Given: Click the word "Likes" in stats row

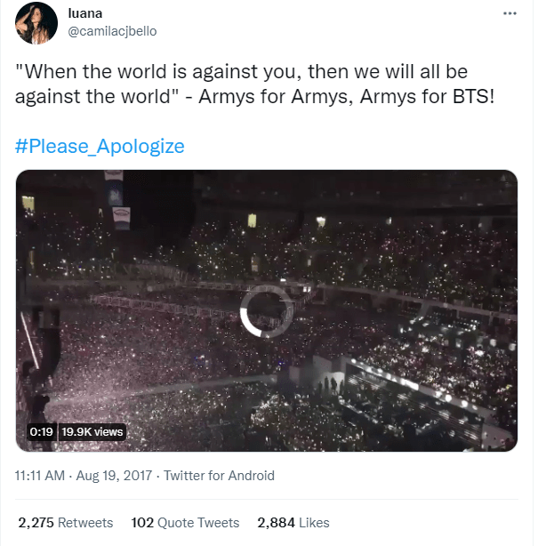Looking at the screenshot, I should 314,523.
